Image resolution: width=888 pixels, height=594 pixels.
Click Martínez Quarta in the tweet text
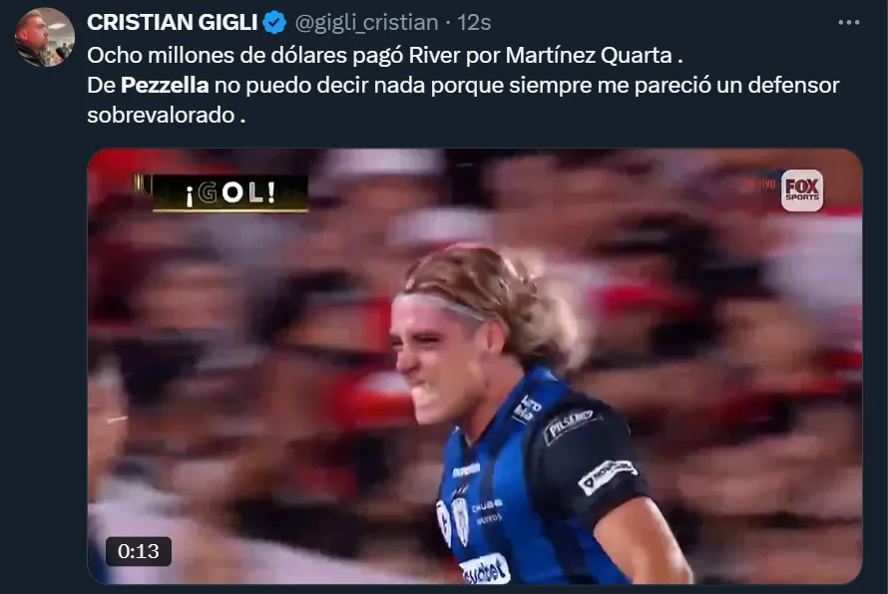[589, 56]
